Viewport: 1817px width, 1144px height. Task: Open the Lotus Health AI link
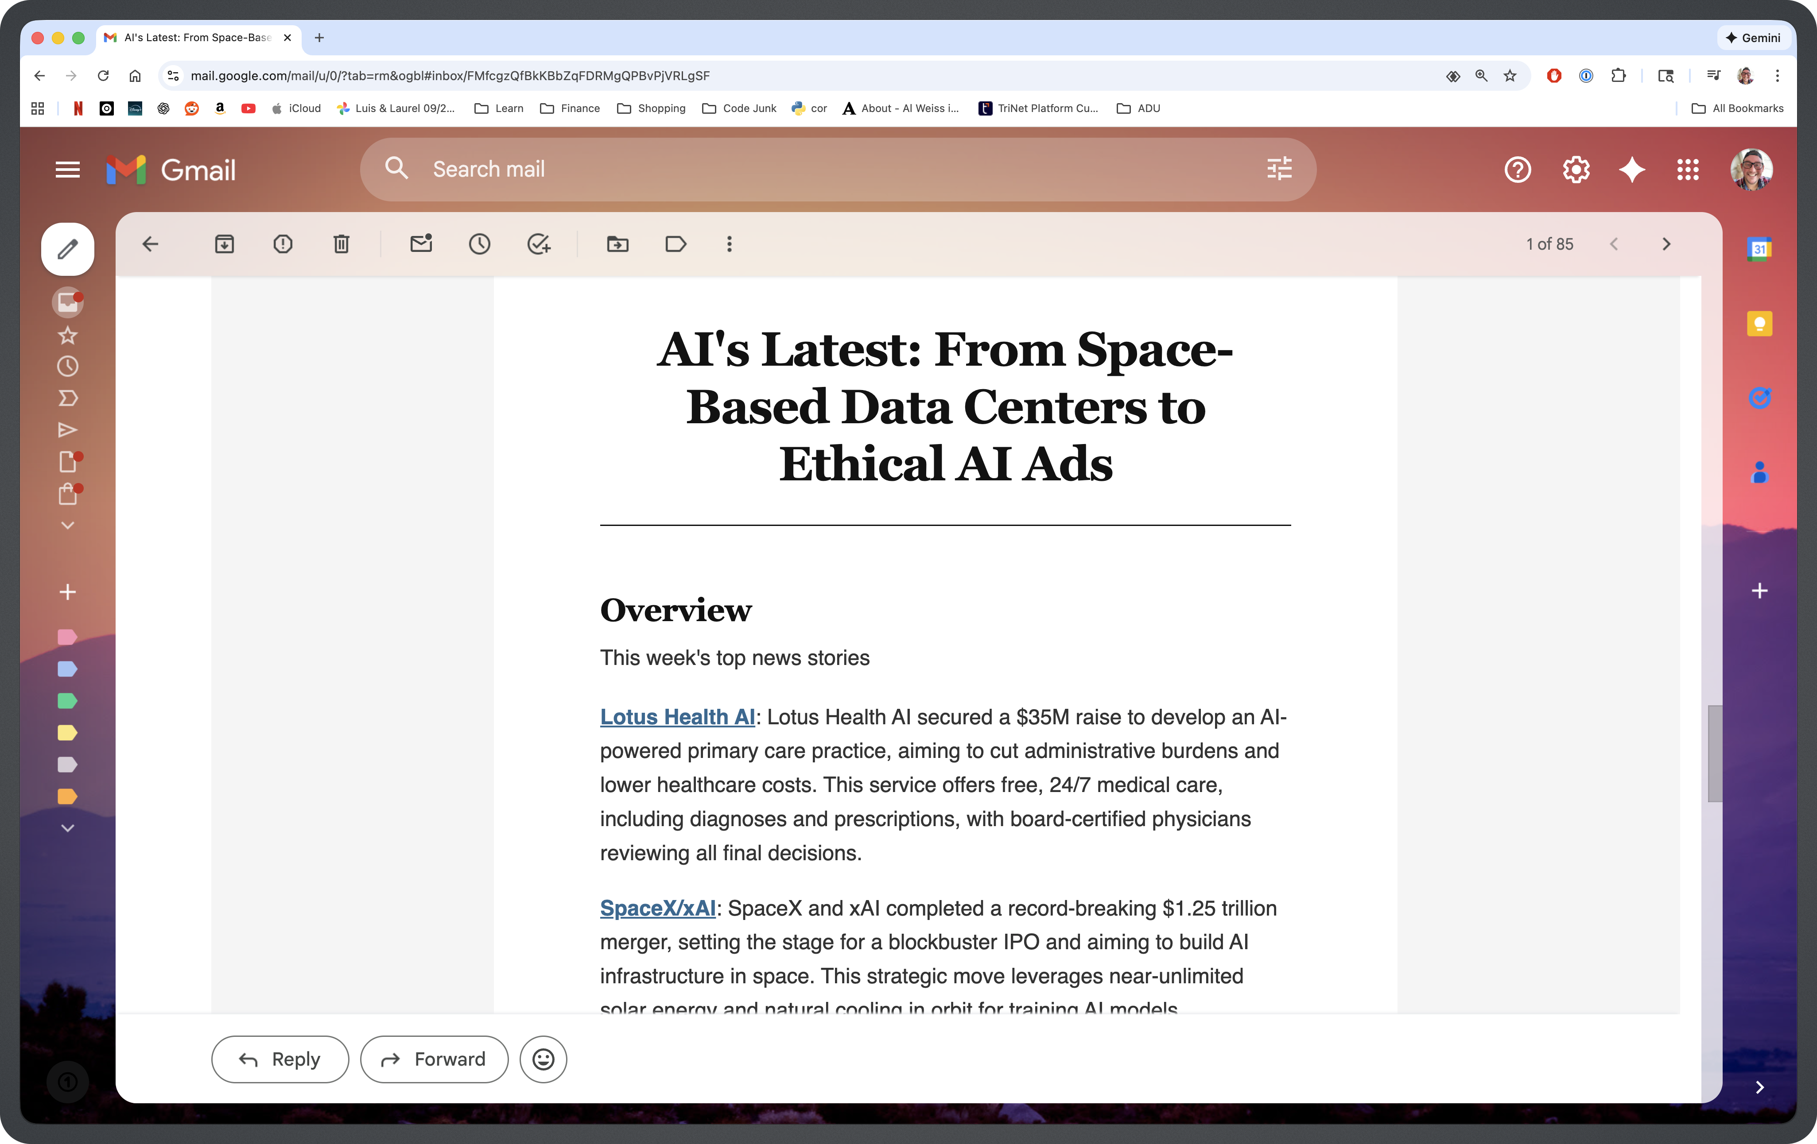point(677,717)
